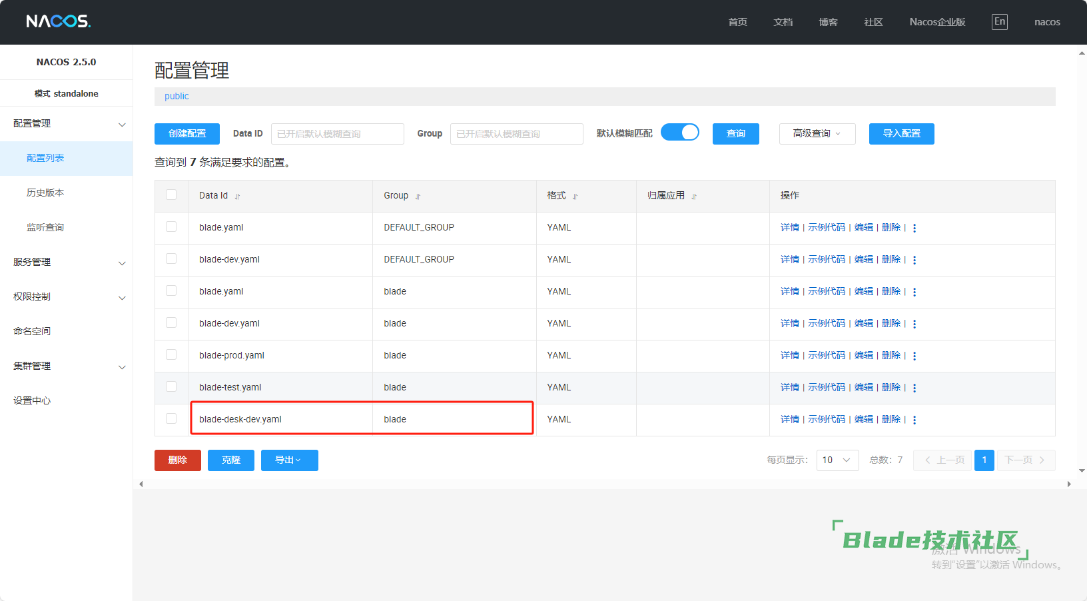Open 博客 in the top navigation
The height and width of the screenshot is (601, 1087).
828,22
